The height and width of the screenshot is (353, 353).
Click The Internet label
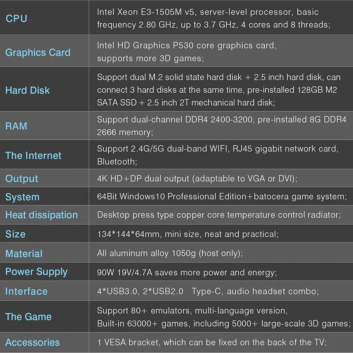point(34,156)
